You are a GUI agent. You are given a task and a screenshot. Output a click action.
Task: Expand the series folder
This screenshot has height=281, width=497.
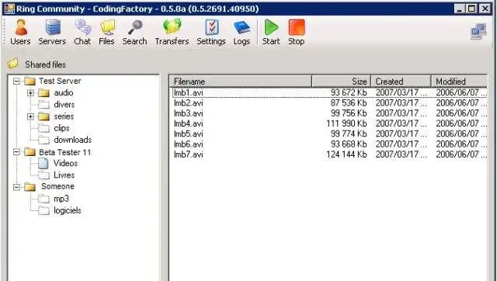point(30,117)
